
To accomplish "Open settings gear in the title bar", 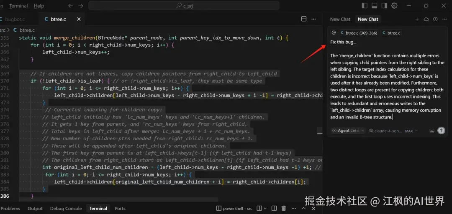I will click(394, 6).
